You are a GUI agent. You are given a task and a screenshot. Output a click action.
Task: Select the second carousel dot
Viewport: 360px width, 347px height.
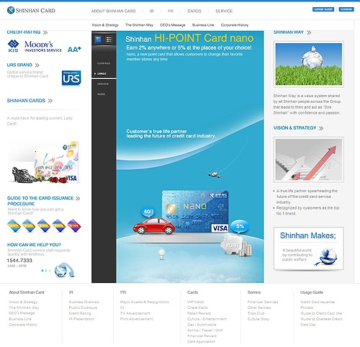pyautogui.click(x=46, y=271)
